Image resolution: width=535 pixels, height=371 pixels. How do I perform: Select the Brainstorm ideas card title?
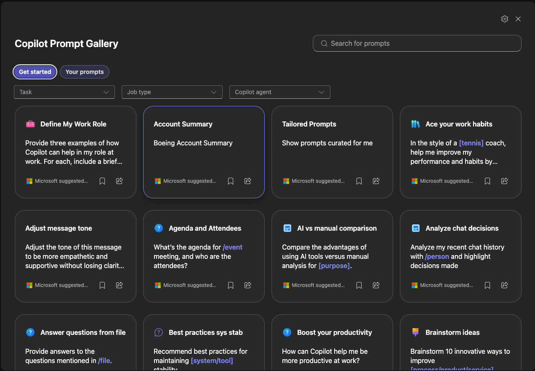coord(452,332)
